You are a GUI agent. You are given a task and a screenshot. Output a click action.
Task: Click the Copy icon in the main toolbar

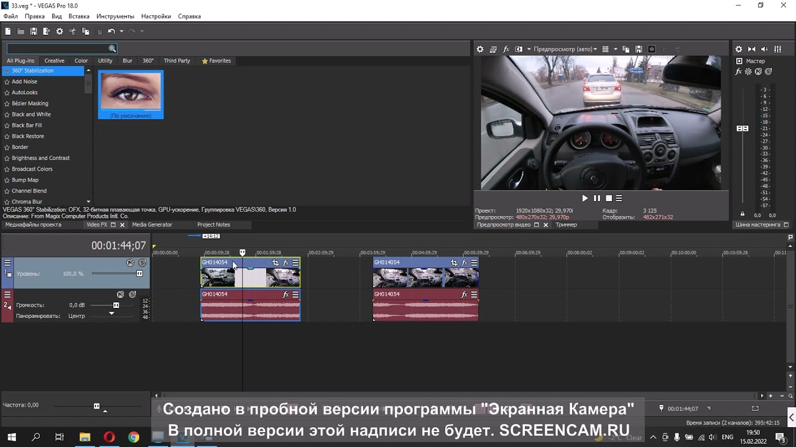pyautogui.click(x=85, y=31)
